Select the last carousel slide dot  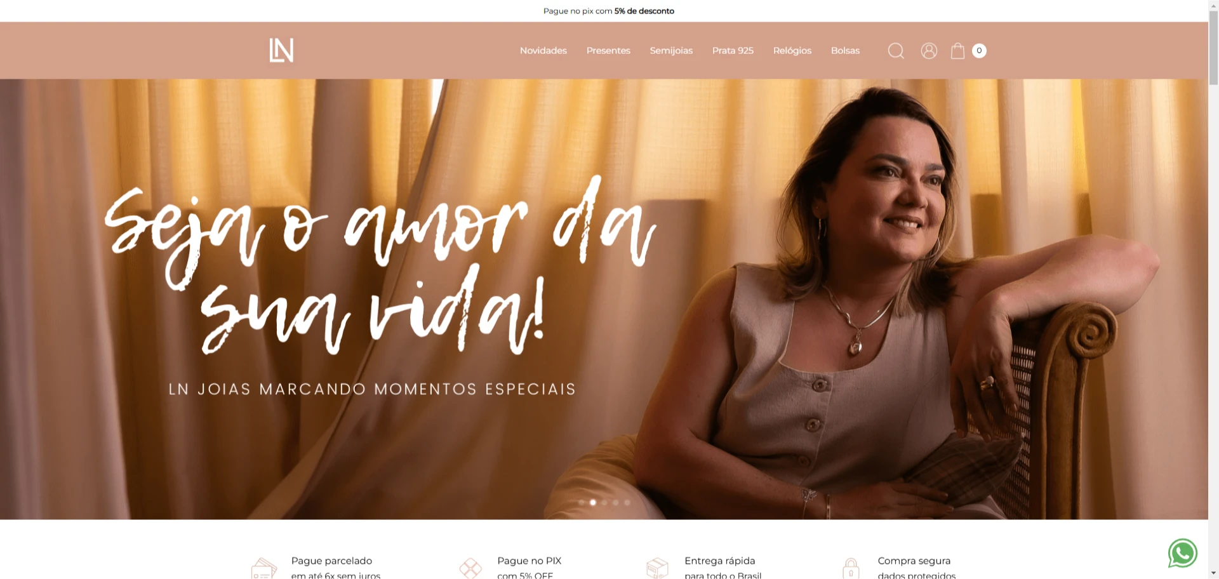coord(627,502)
